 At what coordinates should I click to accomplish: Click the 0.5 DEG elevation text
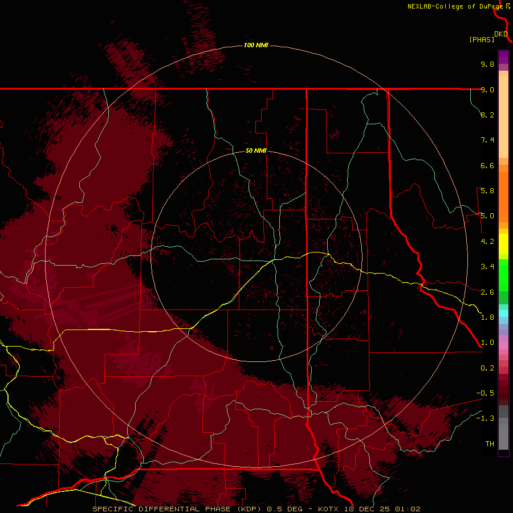[286, 509]
